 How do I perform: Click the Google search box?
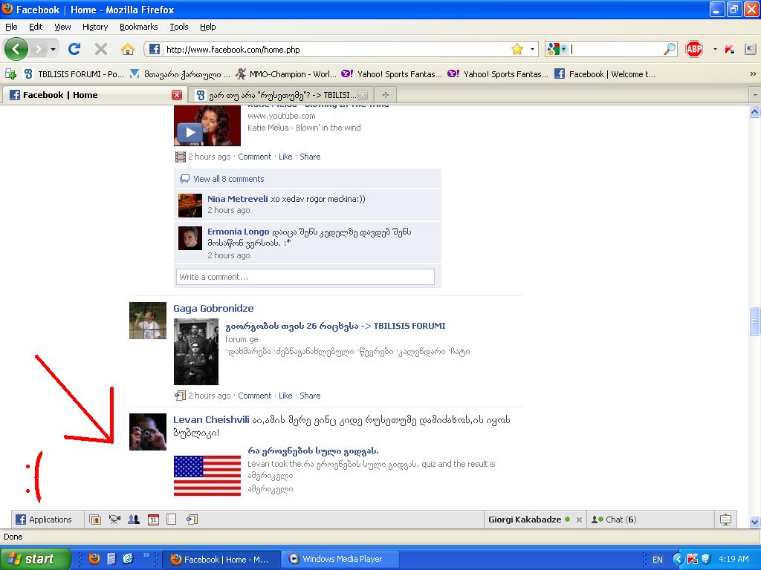pos(616,49)
